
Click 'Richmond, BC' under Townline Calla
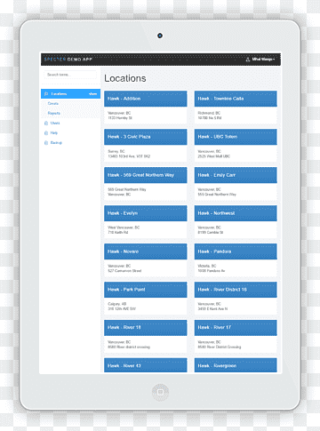(209, 113)
